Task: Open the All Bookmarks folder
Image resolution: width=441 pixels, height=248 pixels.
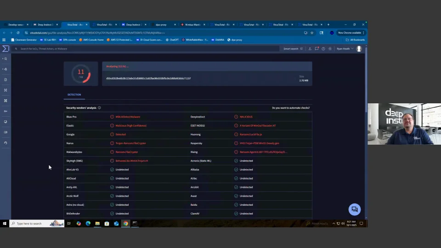Action: coord(355,40)
